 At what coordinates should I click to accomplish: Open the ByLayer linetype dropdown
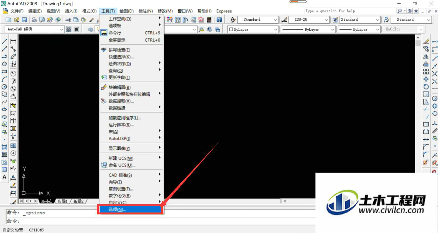point(308,29)
